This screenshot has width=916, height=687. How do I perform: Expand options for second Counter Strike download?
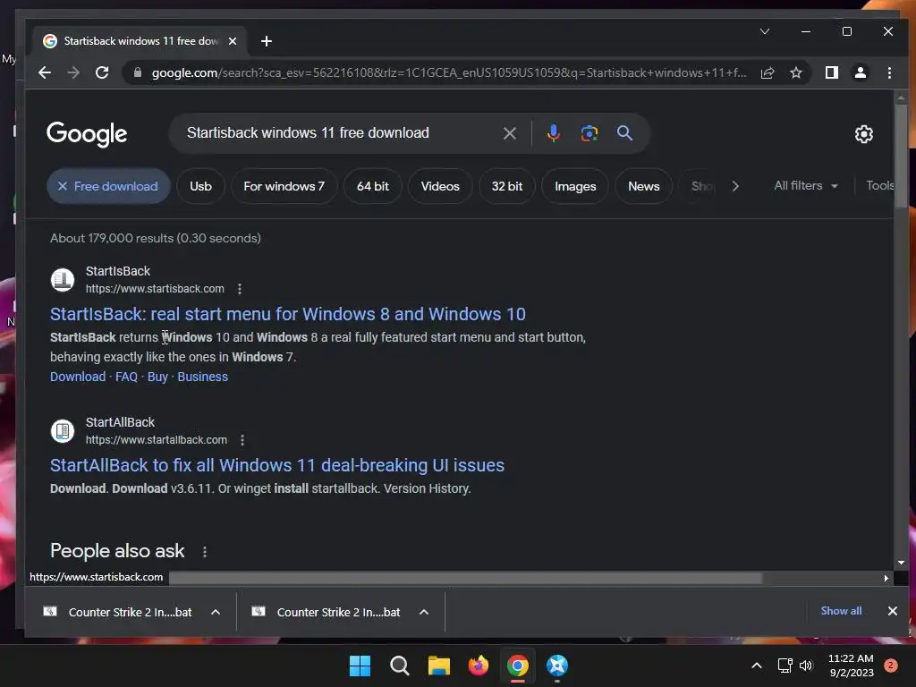coord(424,612)
